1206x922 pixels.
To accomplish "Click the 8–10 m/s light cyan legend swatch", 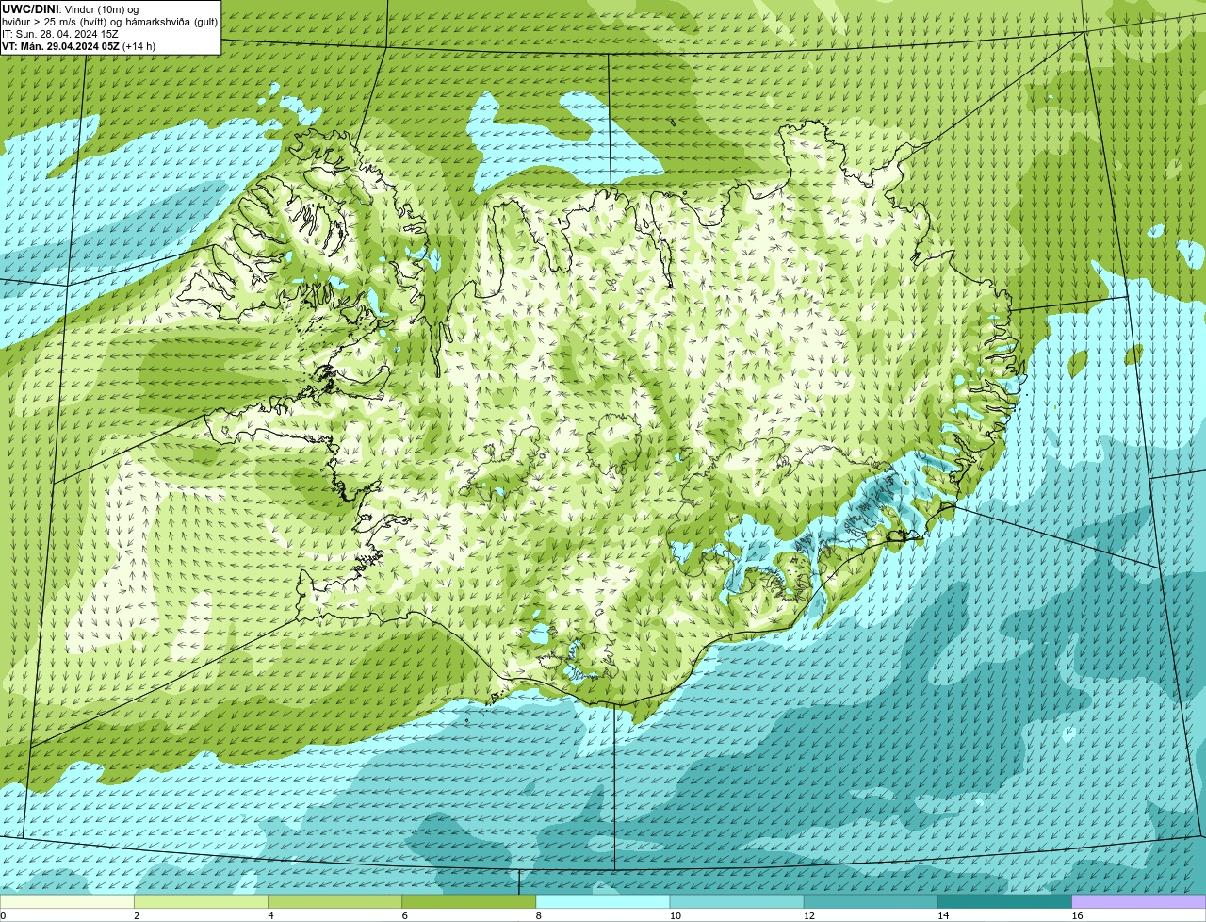I will [x=603, y=901].
